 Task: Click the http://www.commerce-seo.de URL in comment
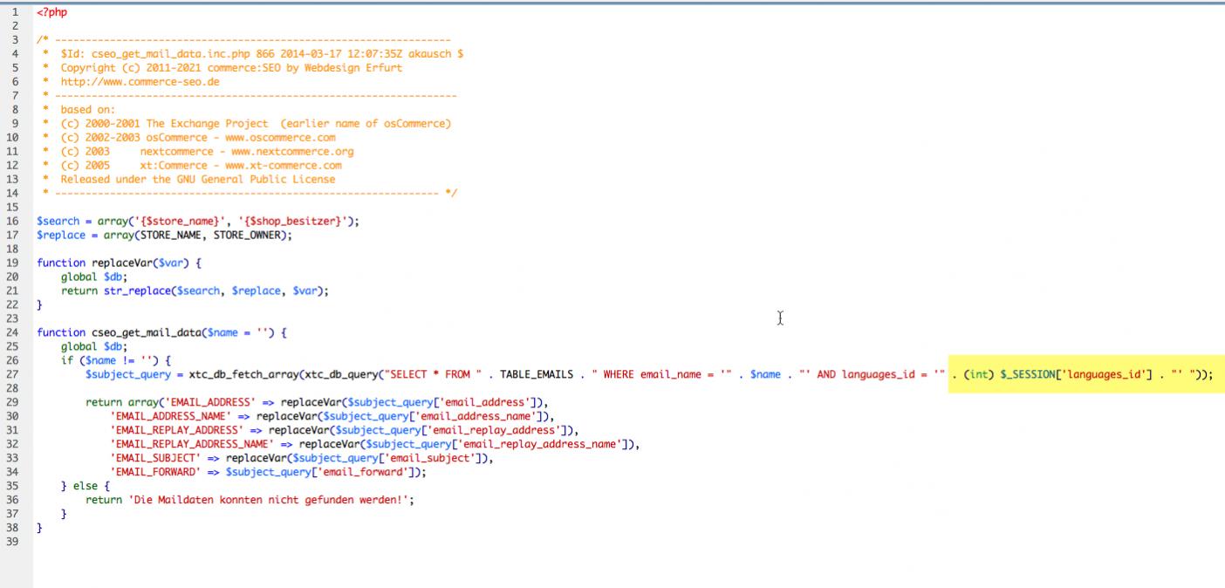140,81
